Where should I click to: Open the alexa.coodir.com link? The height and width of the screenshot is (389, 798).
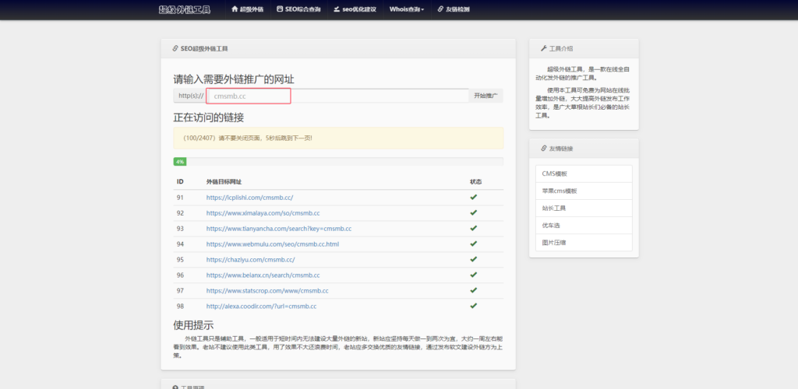click(261, 307)
